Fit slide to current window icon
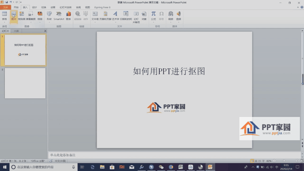The height and width of the screenshot is (171, 304). [x=302, y=161]
